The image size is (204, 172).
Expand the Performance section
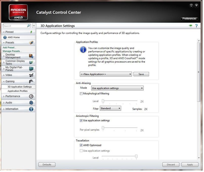[x=4, y=96]
